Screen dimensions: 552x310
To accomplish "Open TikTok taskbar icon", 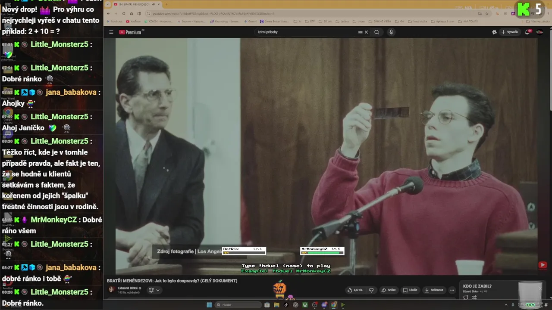I will 286,305.
